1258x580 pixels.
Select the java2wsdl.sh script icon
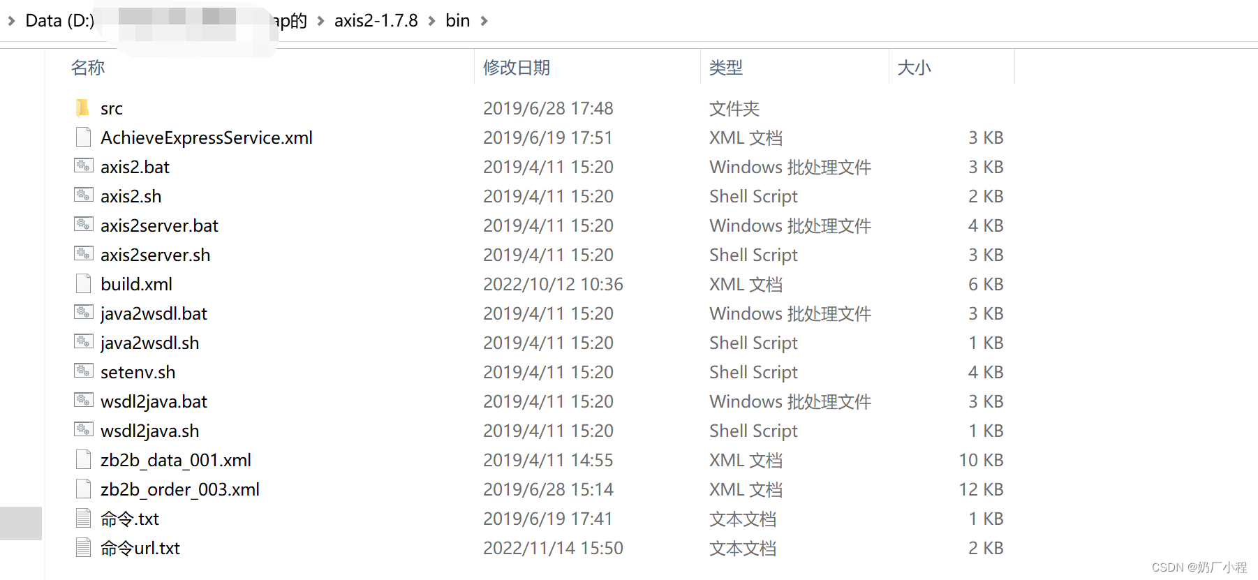[83, 342]
